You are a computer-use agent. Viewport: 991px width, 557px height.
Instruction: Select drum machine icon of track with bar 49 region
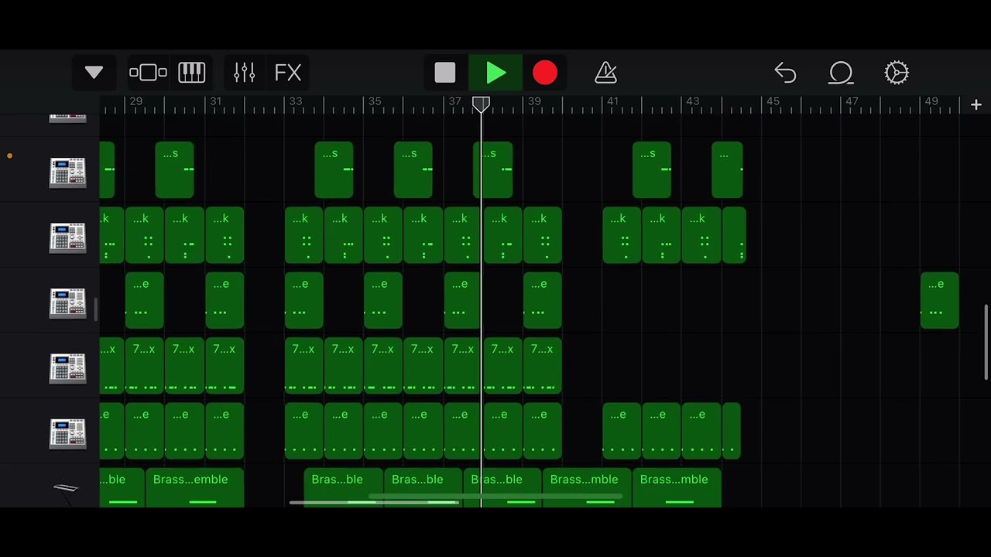pyautogui.click(x=67, y=303)
